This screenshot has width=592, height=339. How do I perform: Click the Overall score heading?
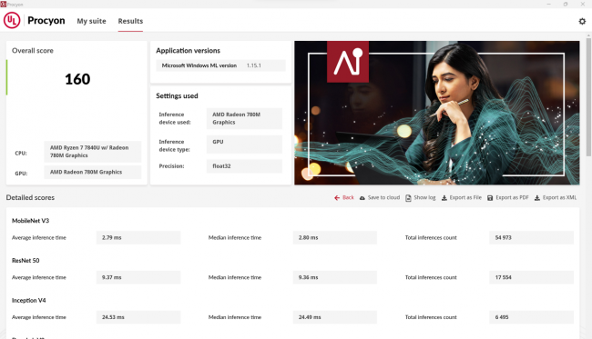(33, 51)
